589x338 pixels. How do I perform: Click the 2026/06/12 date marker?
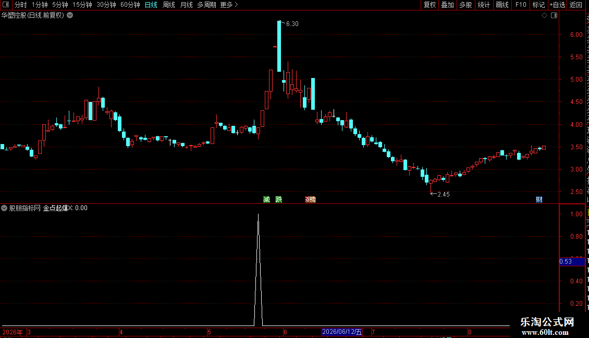point(342,332)
